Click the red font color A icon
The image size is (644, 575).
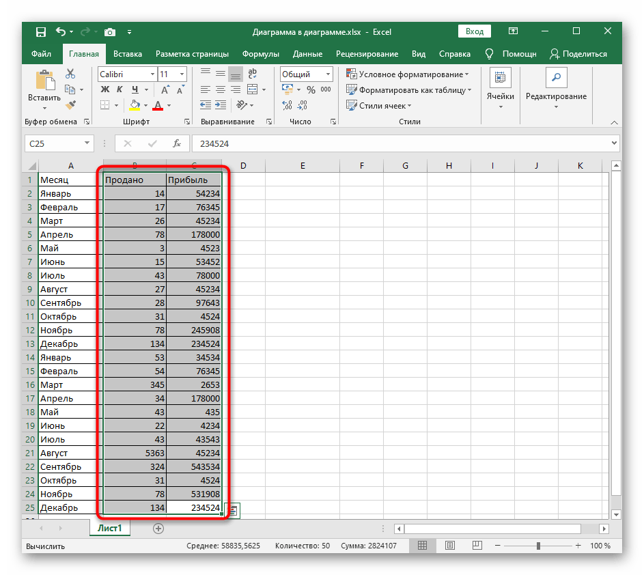pyautogui.click(x=158, y=106)
